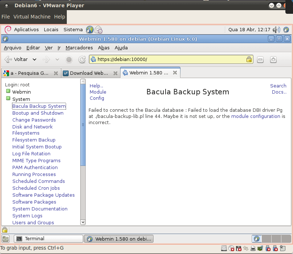
Task: Switch to Terminal in the taskbar
Action: pyautogui.click(x=48, y=239)
